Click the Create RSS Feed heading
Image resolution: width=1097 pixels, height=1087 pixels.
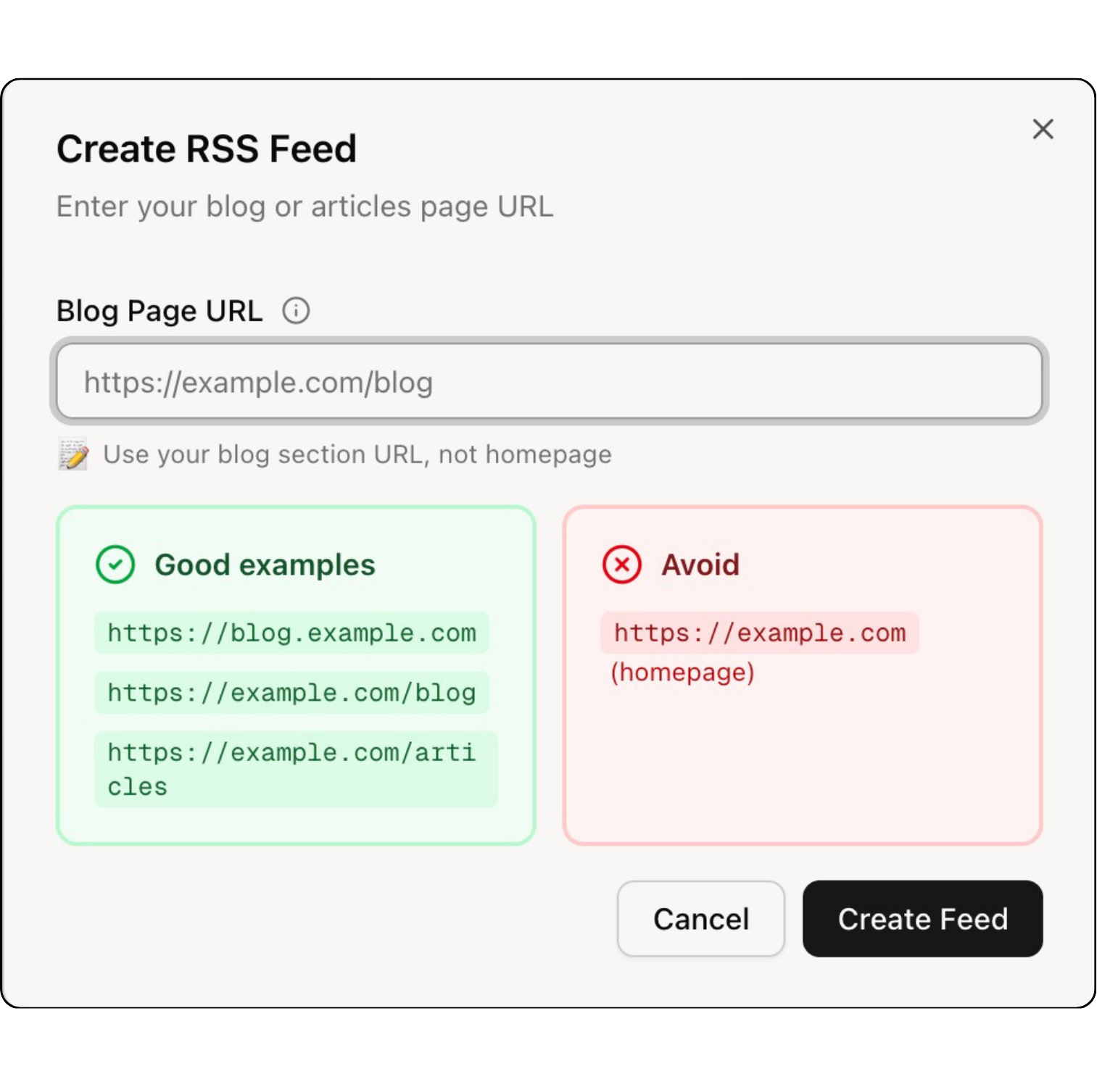pyautogui.click(x=207, y=148)
